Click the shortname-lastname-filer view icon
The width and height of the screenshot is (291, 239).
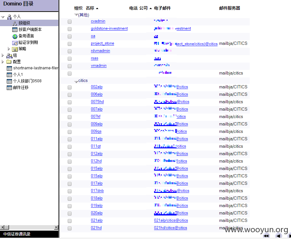9,68
